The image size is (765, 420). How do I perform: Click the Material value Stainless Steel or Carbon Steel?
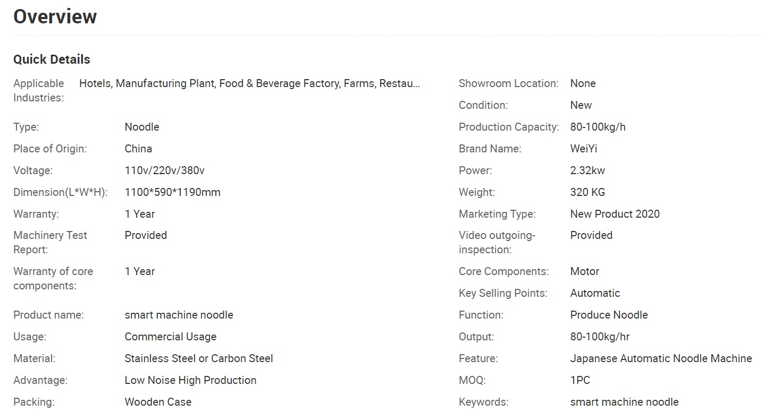pos(199,358)
